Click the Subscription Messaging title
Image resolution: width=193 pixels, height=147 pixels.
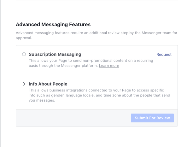(55, 54)
